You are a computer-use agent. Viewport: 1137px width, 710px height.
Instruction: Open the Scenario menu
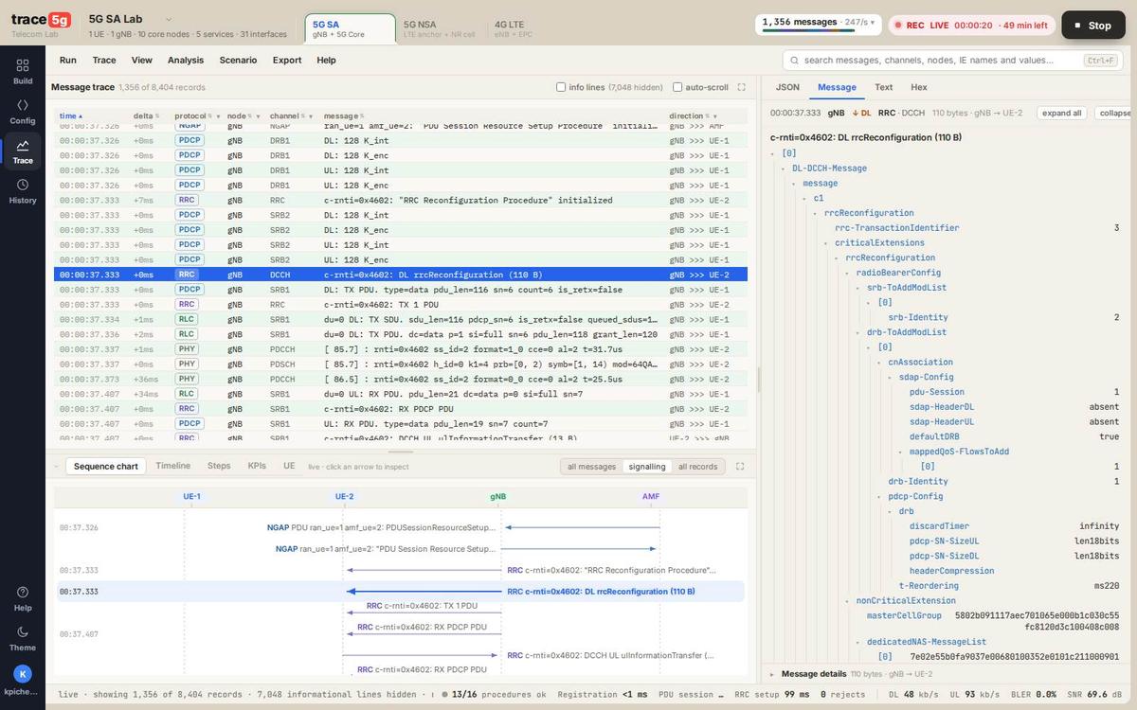[x=238, y=60]
